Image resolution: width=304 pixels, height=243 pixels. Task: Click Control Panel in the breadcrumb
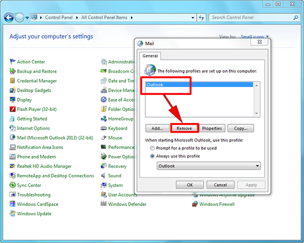click(x=59, y=18)
